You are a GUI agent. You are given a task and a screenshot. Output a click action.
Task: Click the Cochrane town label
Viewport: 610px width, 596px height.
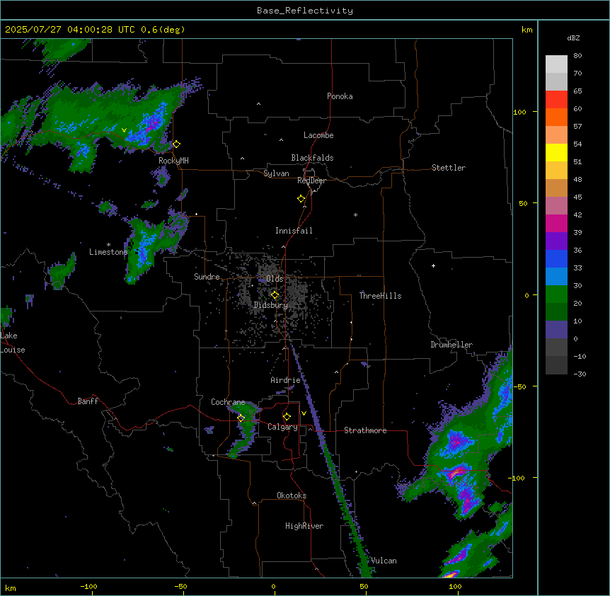[x=228, y=402]
